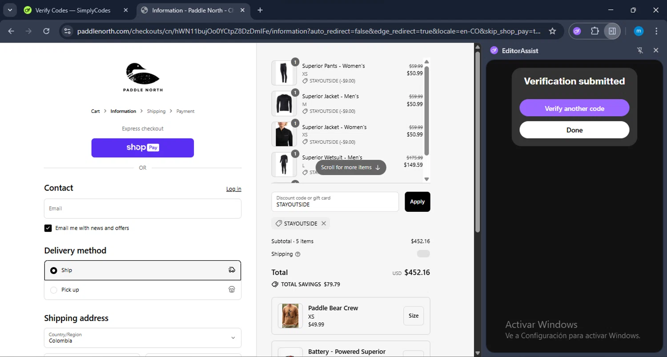
Task: Click the shipping truck icon
Action: pyautogui.click(x=232, y=270)
